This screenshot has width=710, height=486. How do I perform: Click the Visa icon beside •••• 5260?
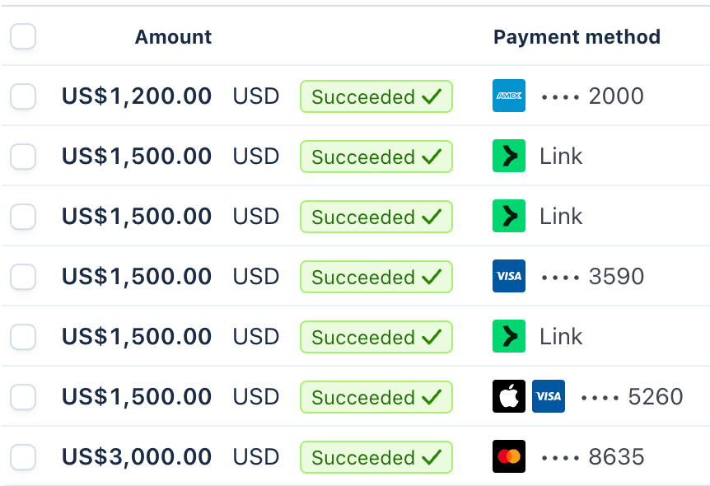pos(548,396)
